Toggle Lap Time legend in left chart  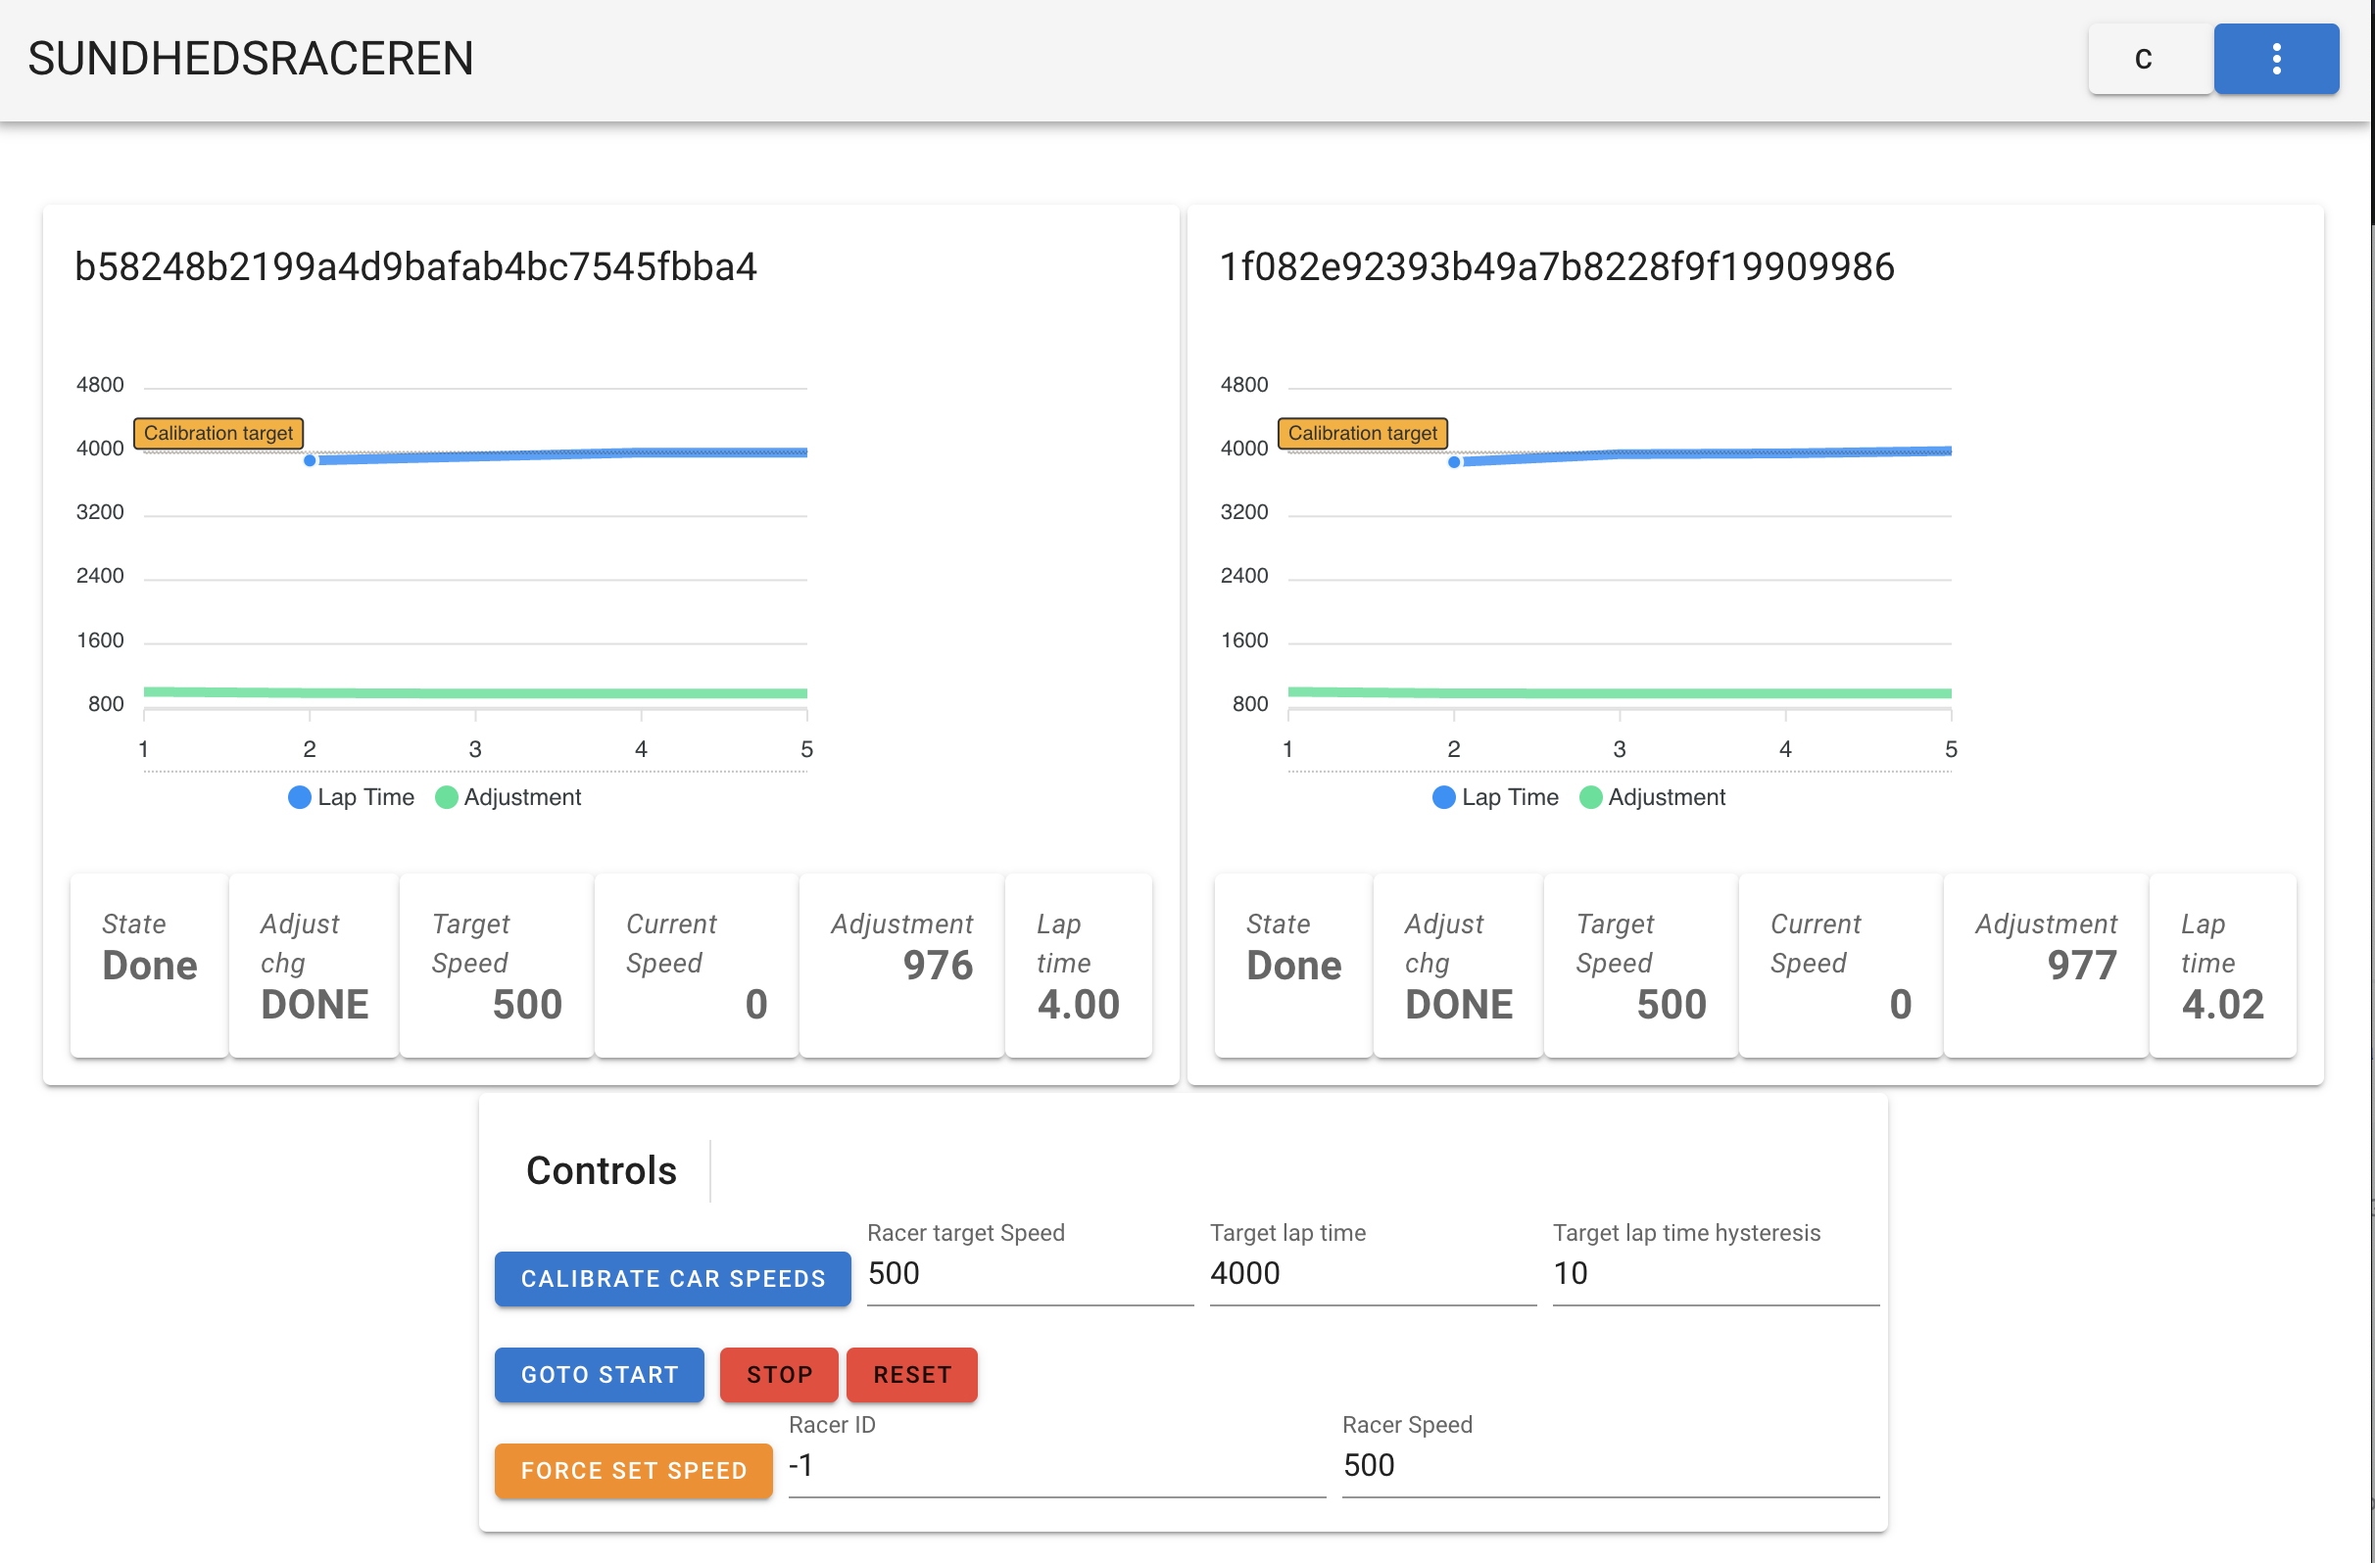click(x=352, y=797)
